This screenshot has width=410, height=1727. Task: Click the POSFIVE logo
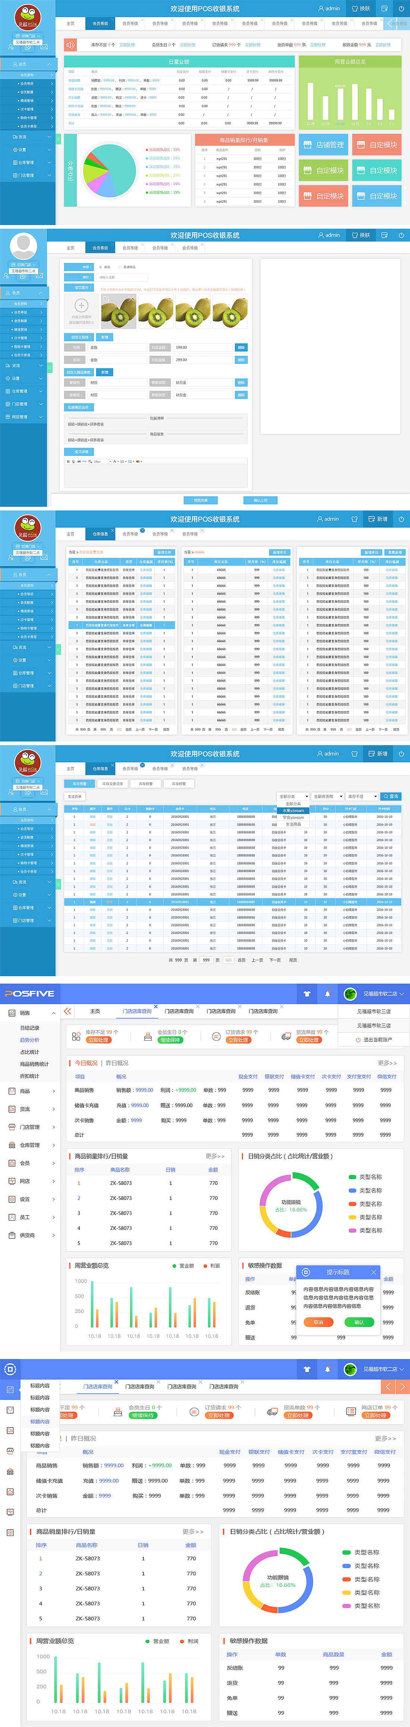[x=29, y=994]
